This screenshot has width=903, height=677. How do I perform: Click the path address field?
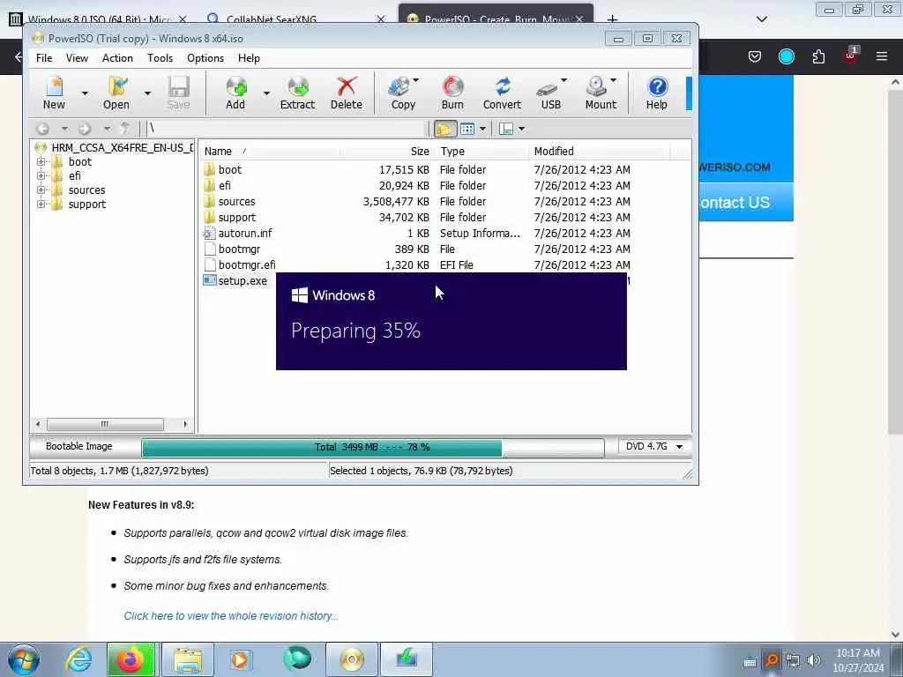(288, 129)
